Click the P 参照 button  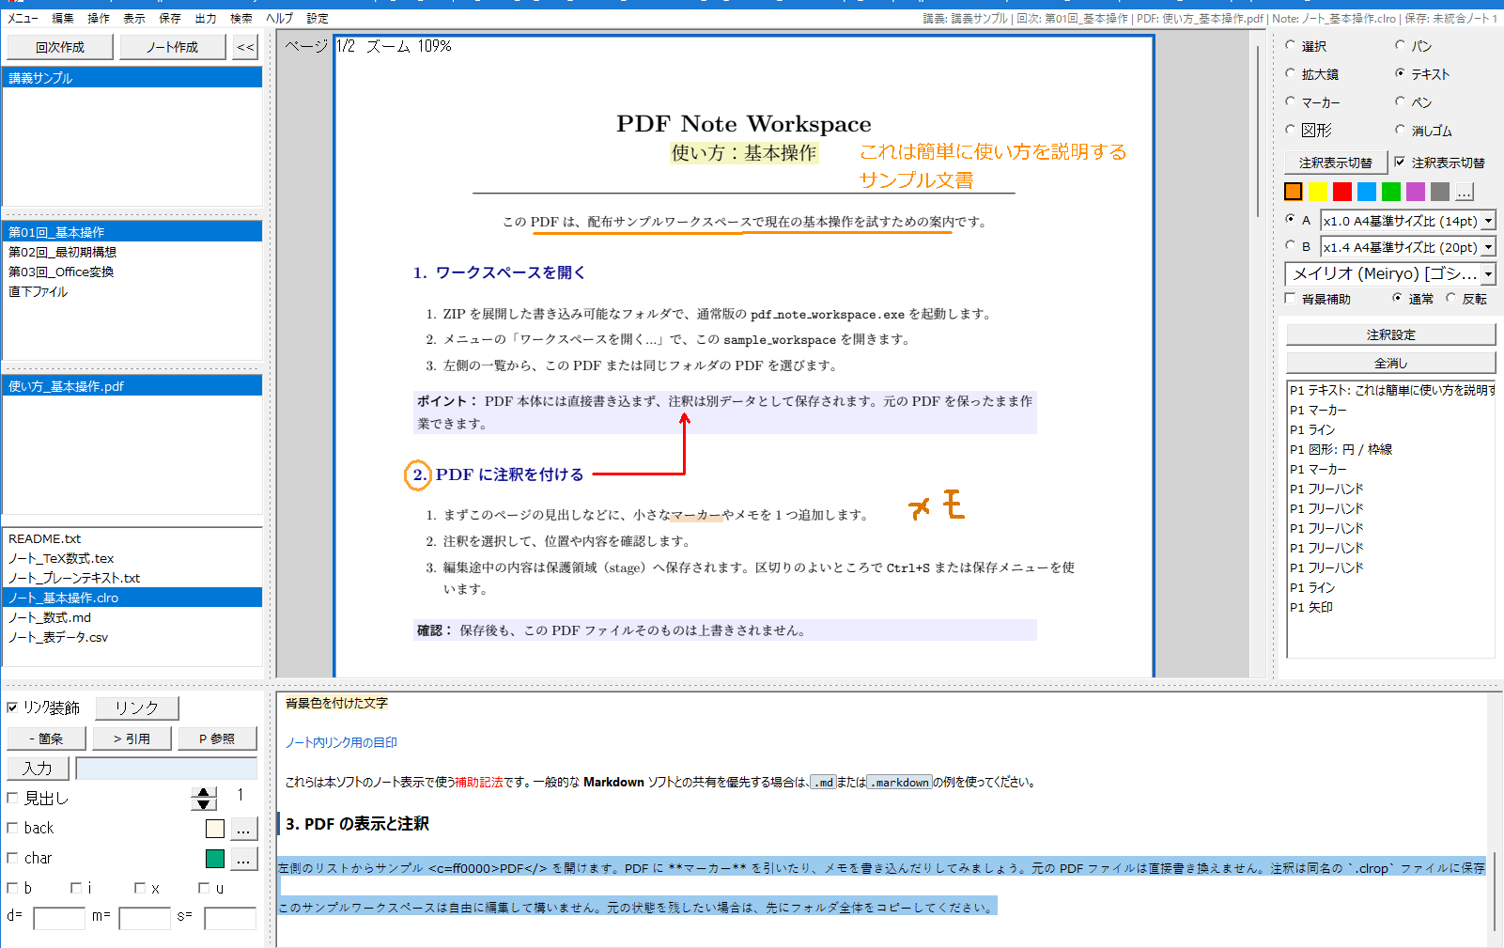pyautogui.click(x=217, y=738)
